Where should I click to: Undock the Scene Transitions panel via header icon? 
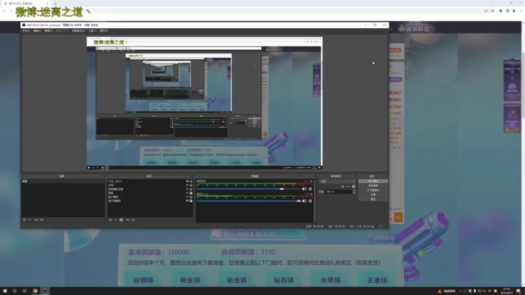pyautogui.click(x=354, y=176)
